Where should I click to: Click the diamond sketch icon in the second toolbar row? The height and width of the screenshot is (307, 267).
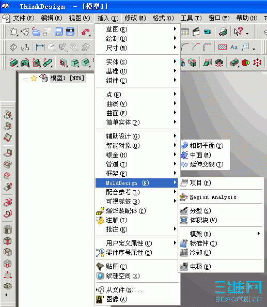click(x=13, y=47)
